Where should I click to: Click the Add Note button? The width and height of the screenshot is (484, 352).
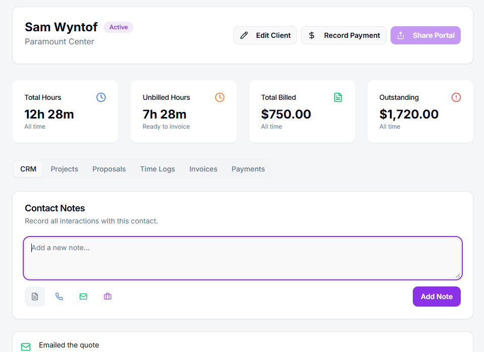pyautogui.click(x=437, y=297)
